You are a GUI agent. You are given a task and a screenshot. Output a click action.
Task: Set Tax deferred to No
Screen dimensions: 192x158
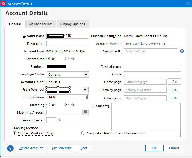click(67, 58)
